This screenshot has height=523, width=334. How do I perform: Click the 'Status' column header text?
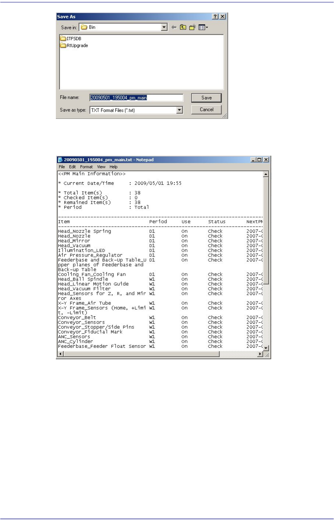pyautogui.click(x=217, y=222)
